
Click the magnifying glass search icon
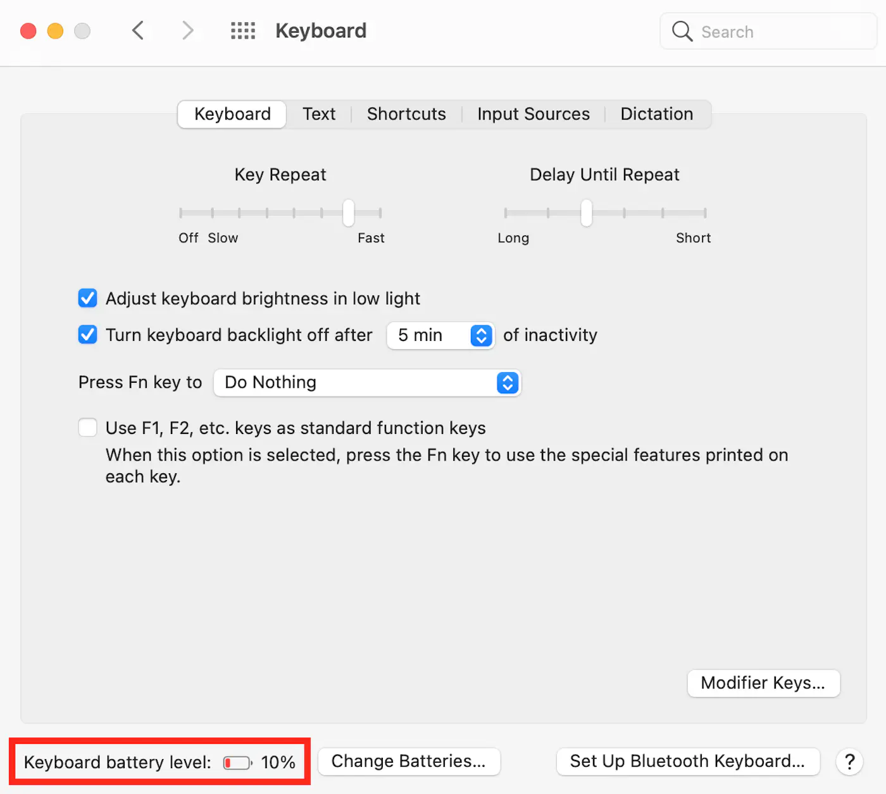tap(682, 31)
